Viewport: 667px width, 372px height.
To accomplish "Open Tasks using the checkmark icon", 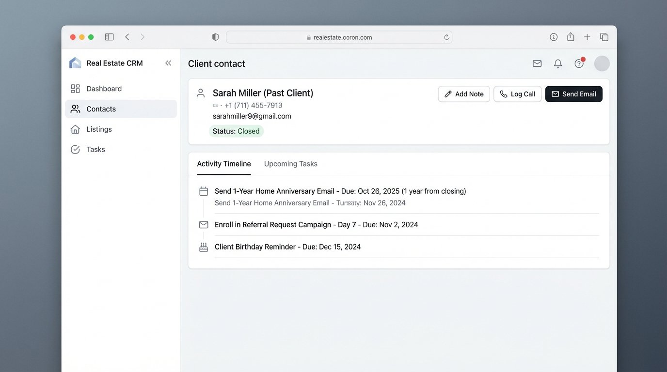I will coord(75,149).
